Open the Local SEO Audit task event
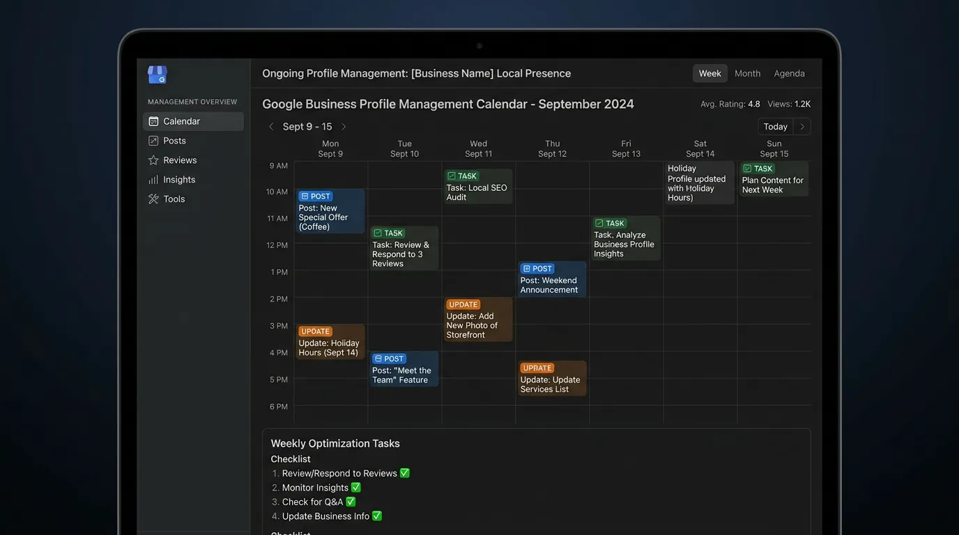Viewport: 959px width, 535px height. (478, 187)
